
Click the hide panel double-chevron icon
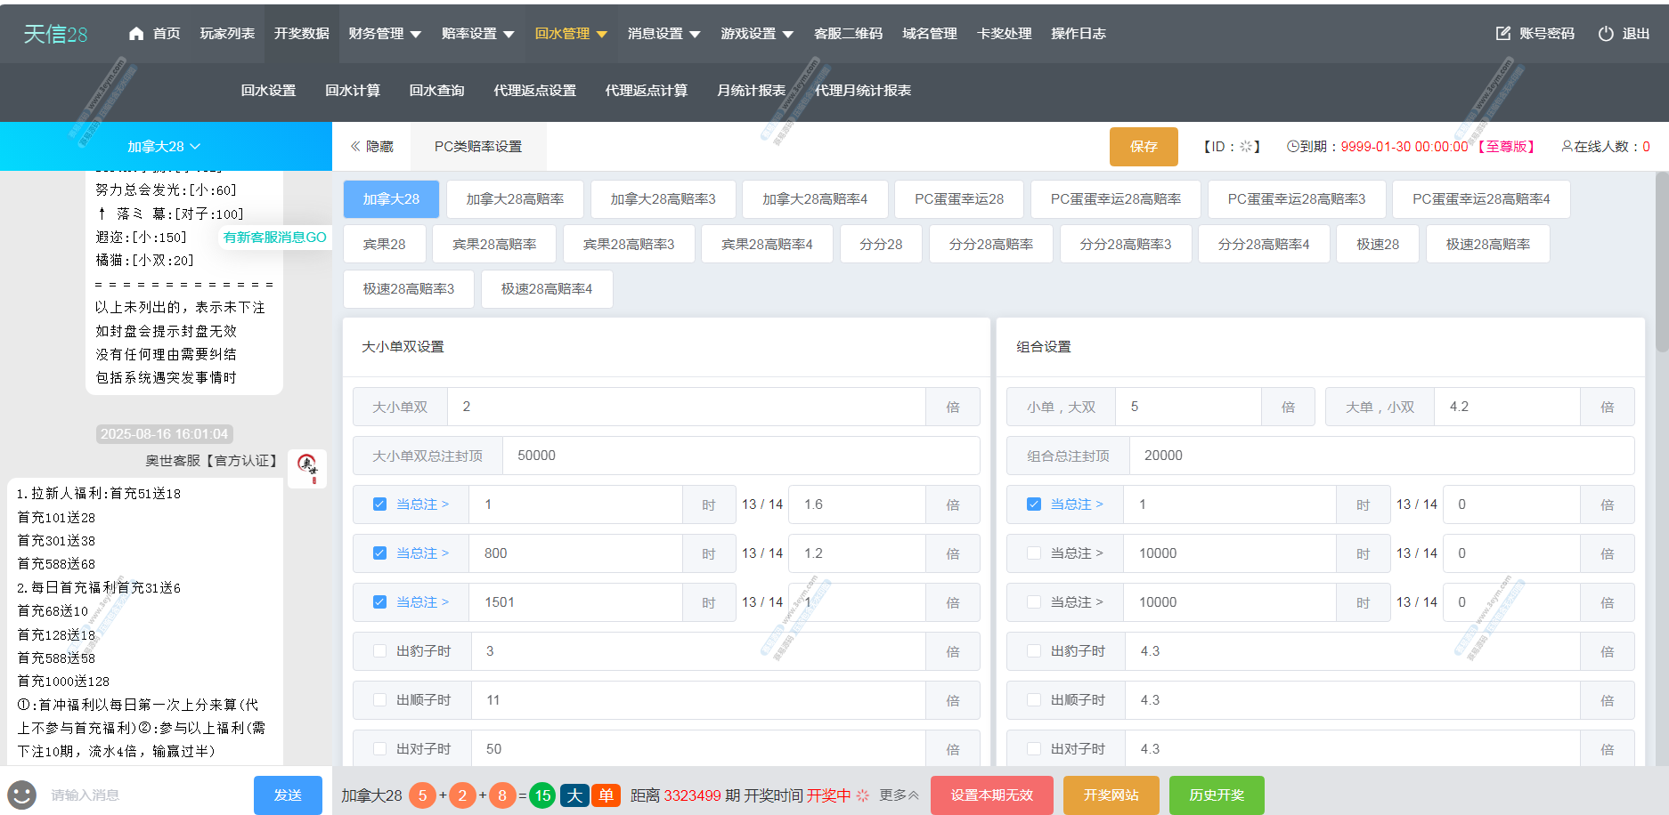[x=355, y=147]
